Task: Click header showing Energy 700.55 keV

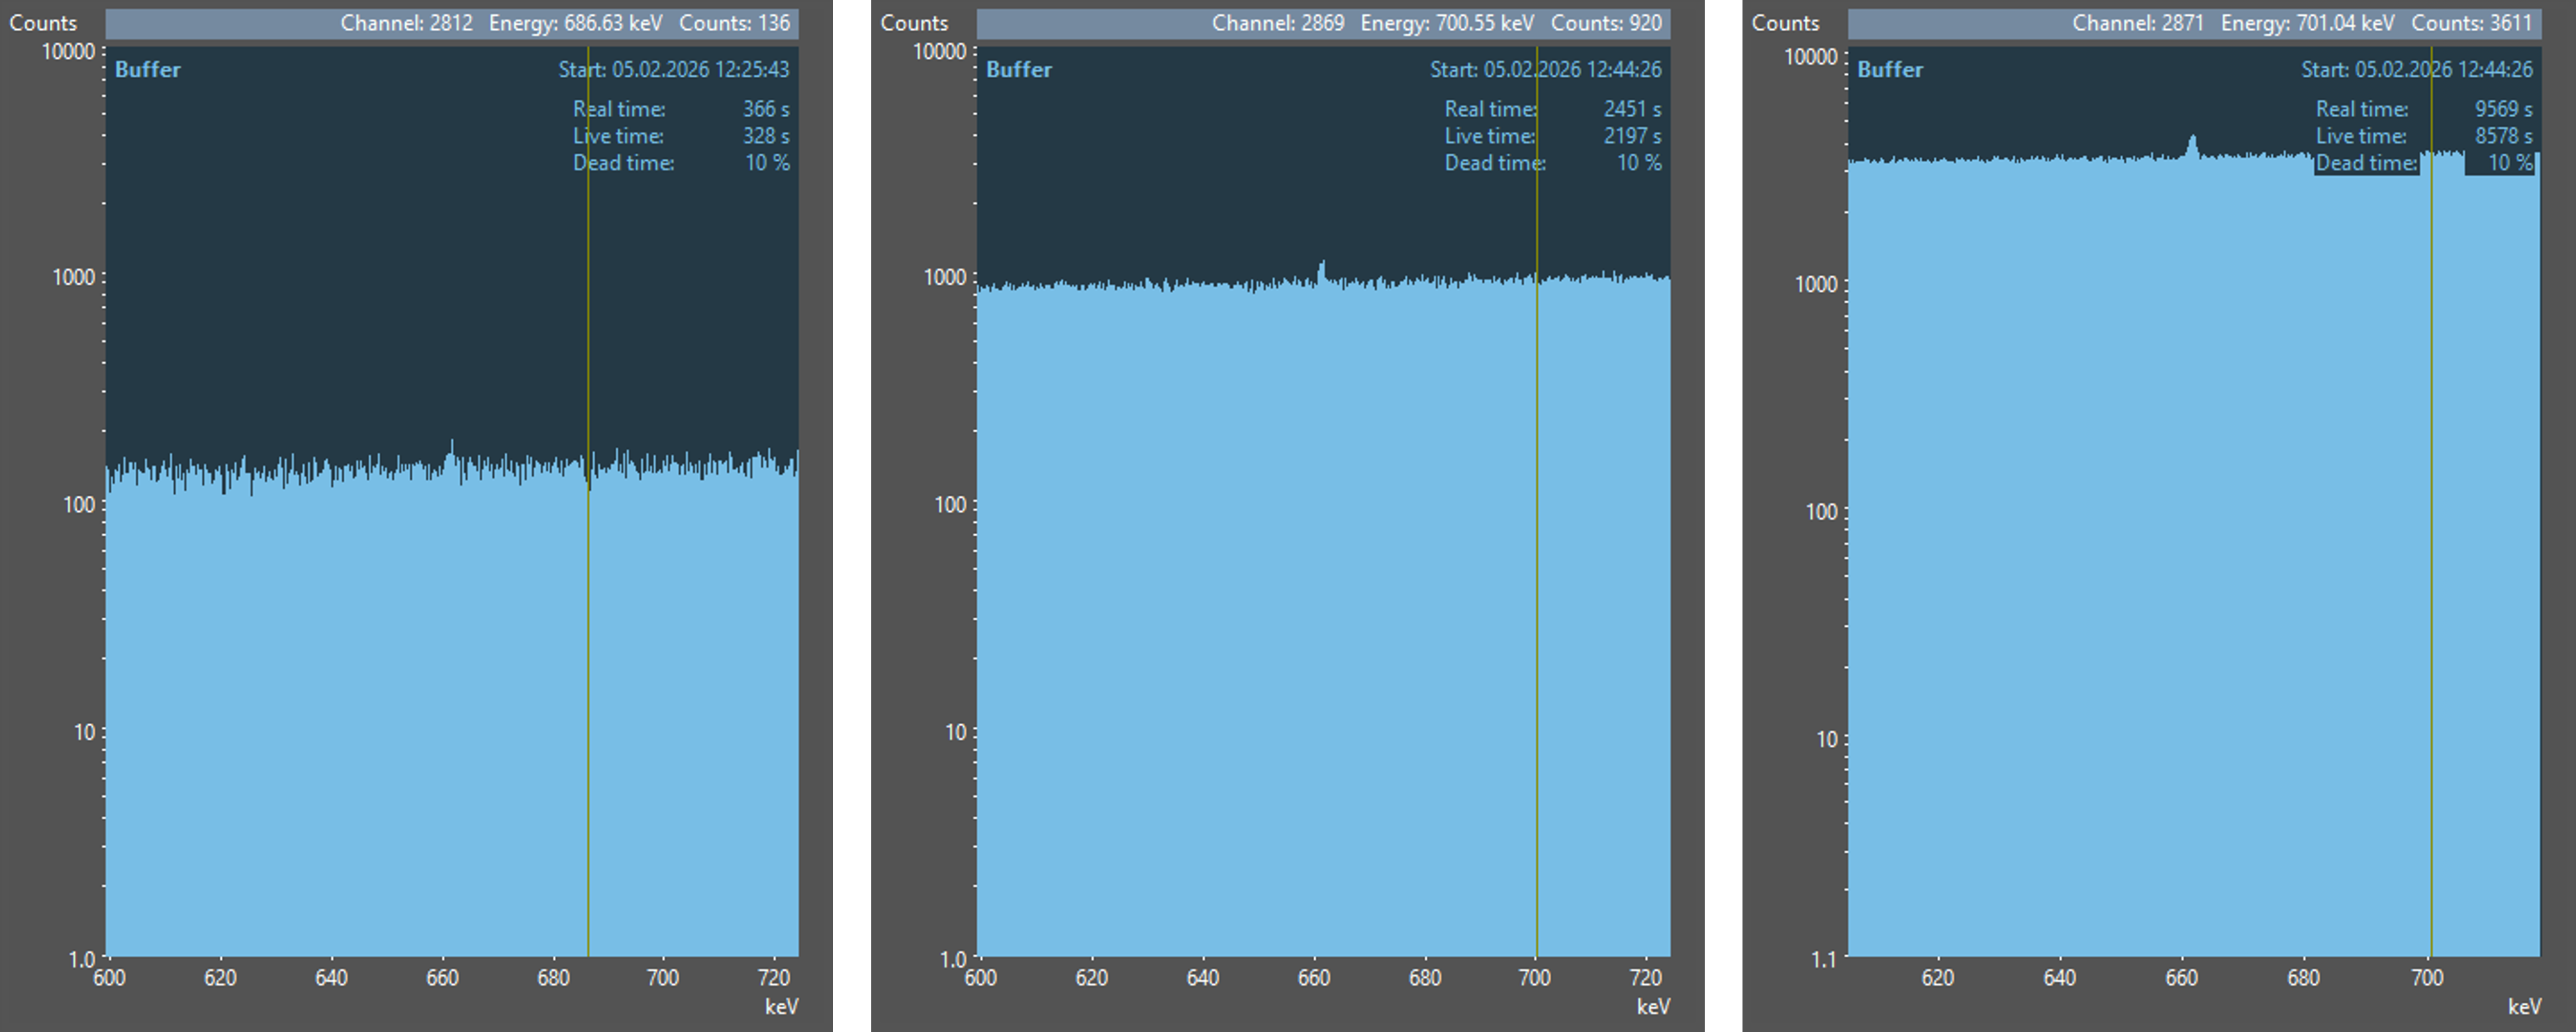Action: pyautogui.click(x=1446, y=23)
